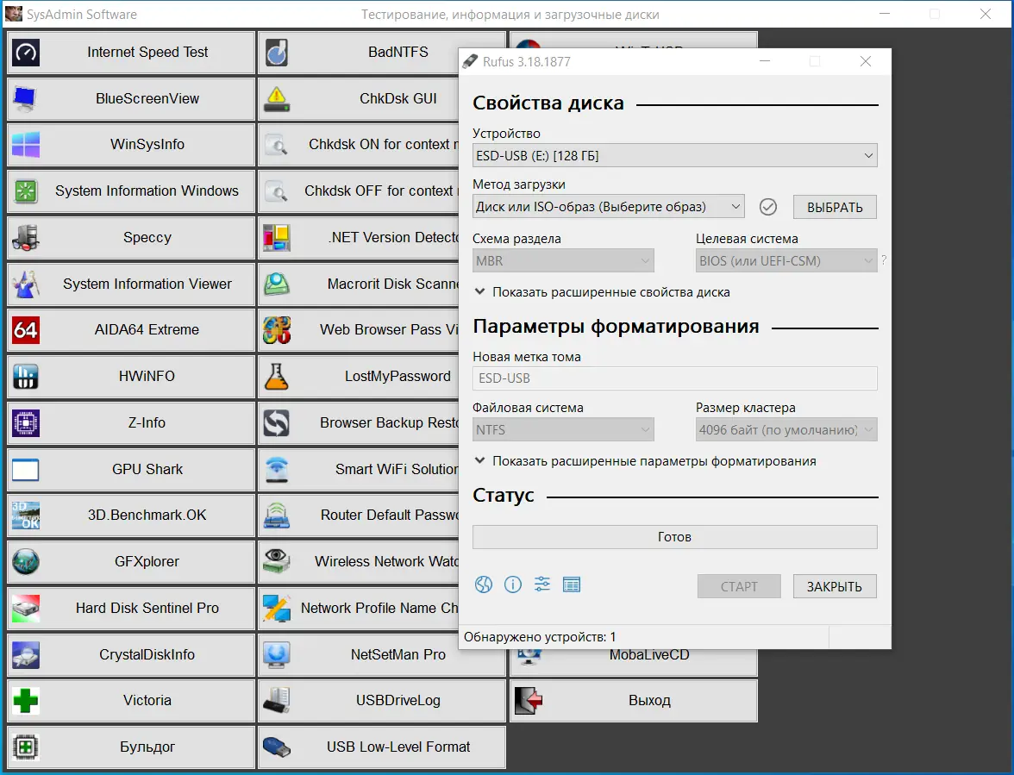
Task: Launch 3D.Benchmark.OK
Action: pyautogui.click(x=131, y=516)
